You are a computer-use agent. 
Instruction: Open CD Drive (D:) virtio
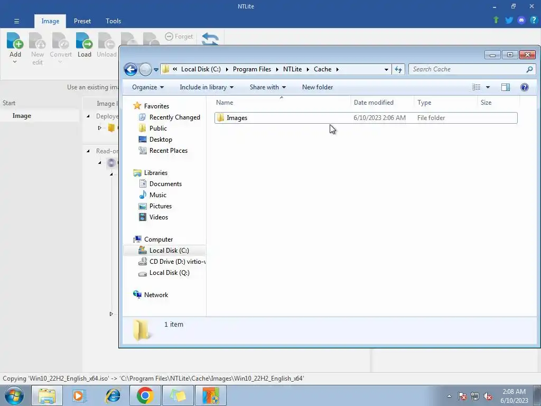pyautogui.click(x=172, y=261)
